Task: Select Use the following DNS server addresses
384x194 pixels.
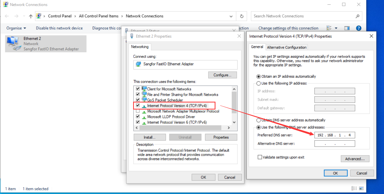Action: 258,128
